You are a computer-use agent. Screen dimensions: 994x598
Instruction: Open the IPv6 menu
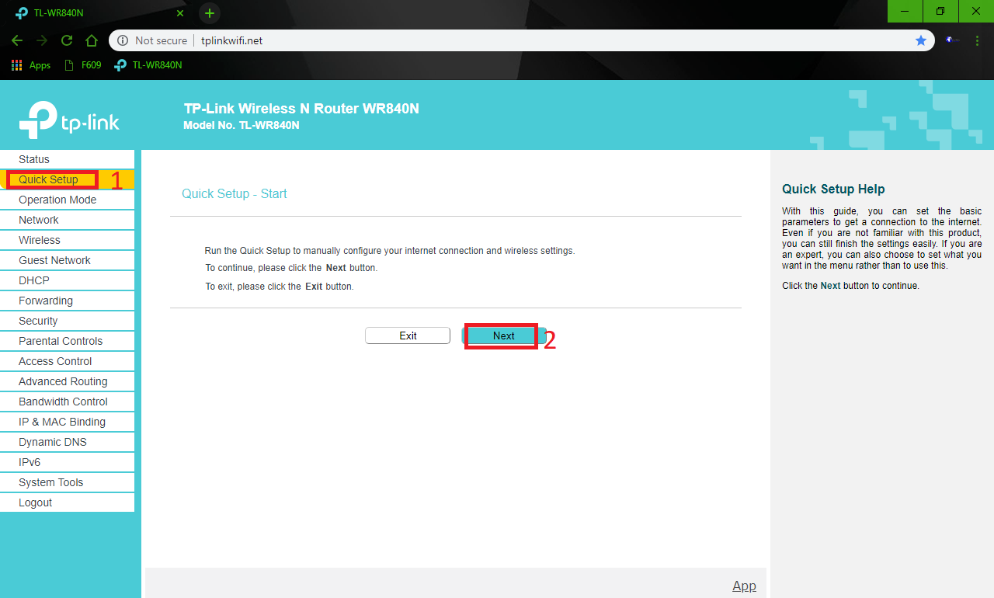click(67, 462)
